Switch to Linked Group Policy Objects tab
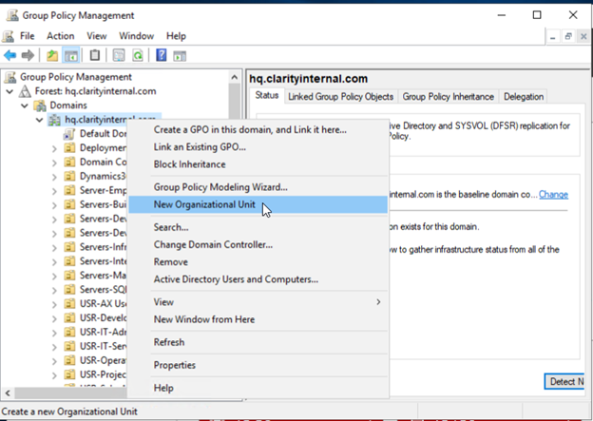The width and height of the screenshot is (593, 421). pos(341,97)
